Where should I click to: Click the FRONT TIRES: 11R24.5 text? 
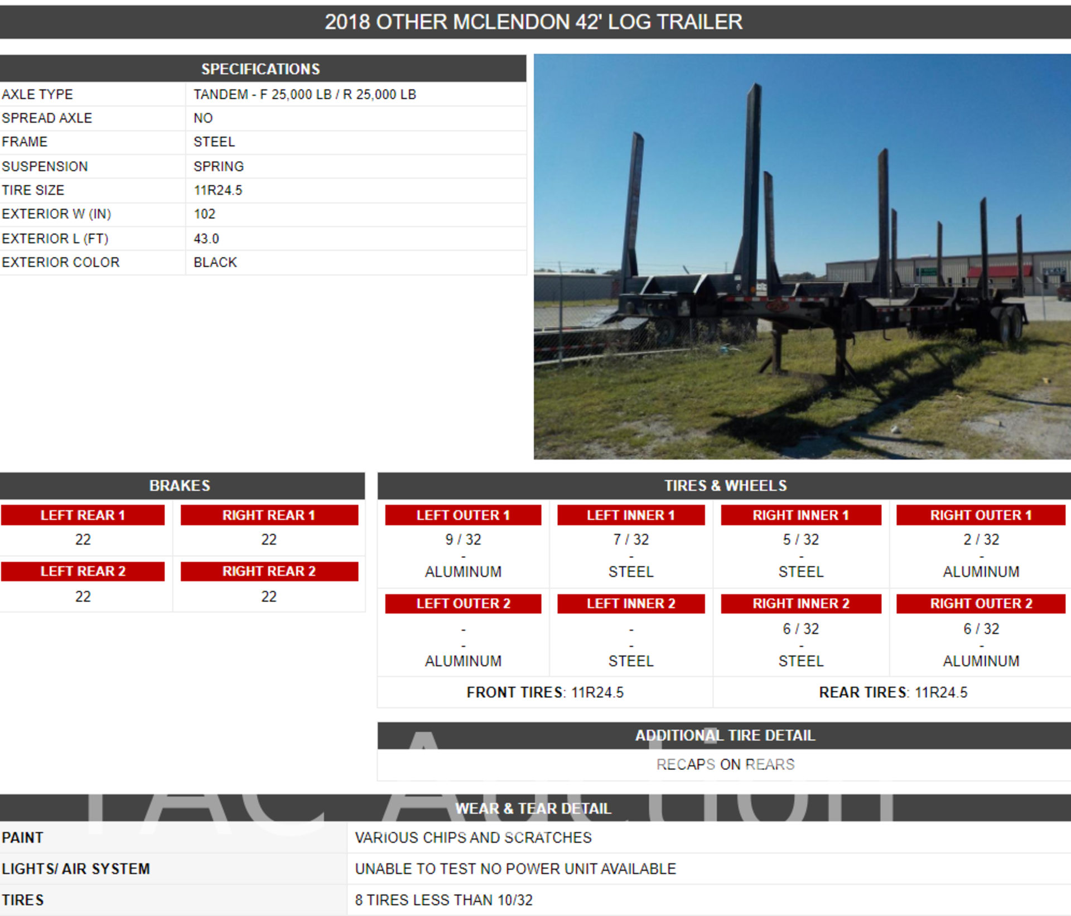[x=545, y=692]
